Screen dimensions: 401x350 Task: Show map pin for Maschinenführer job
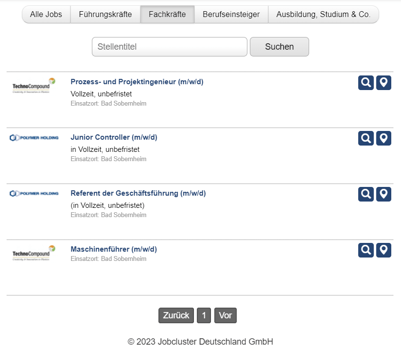tap(384, 250)
